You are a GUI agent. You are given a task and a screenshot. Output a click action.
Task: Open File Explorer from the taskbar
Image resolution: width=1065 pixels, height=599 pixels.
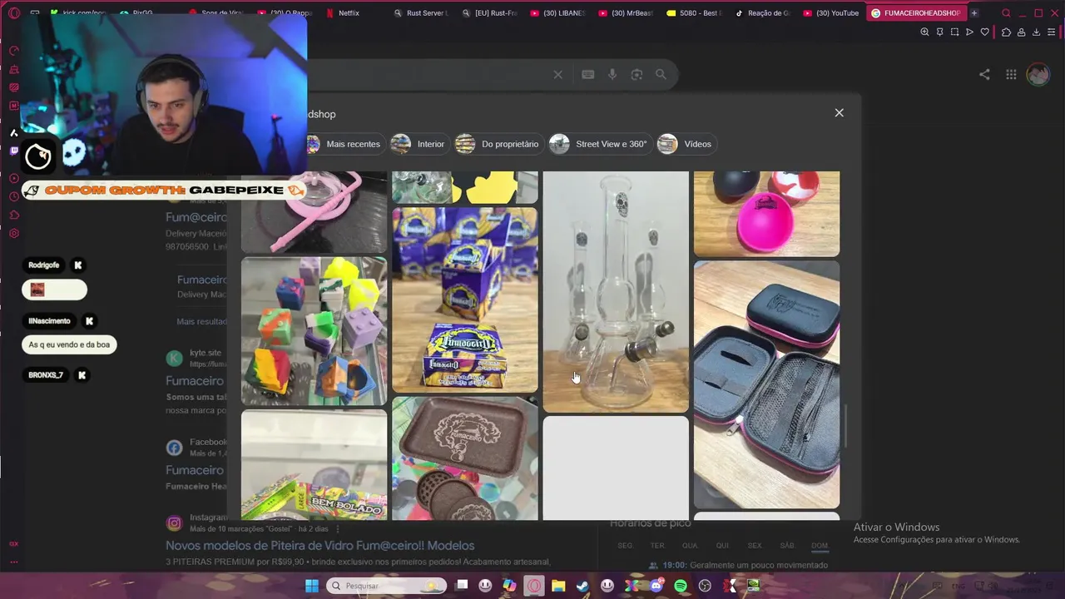pyautogui.click(x=558, y=586)
